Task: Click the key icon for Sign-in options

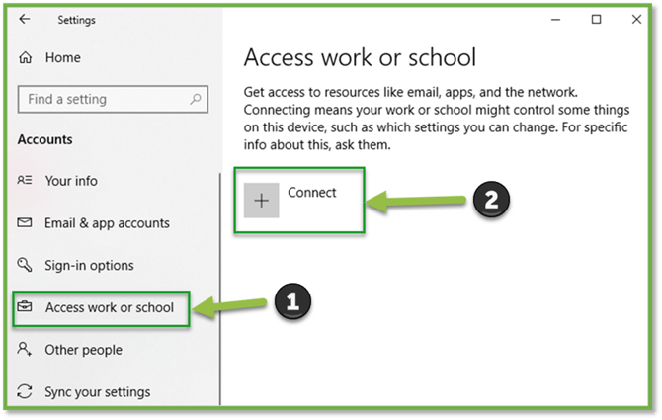Action: (x=26, y=266)
